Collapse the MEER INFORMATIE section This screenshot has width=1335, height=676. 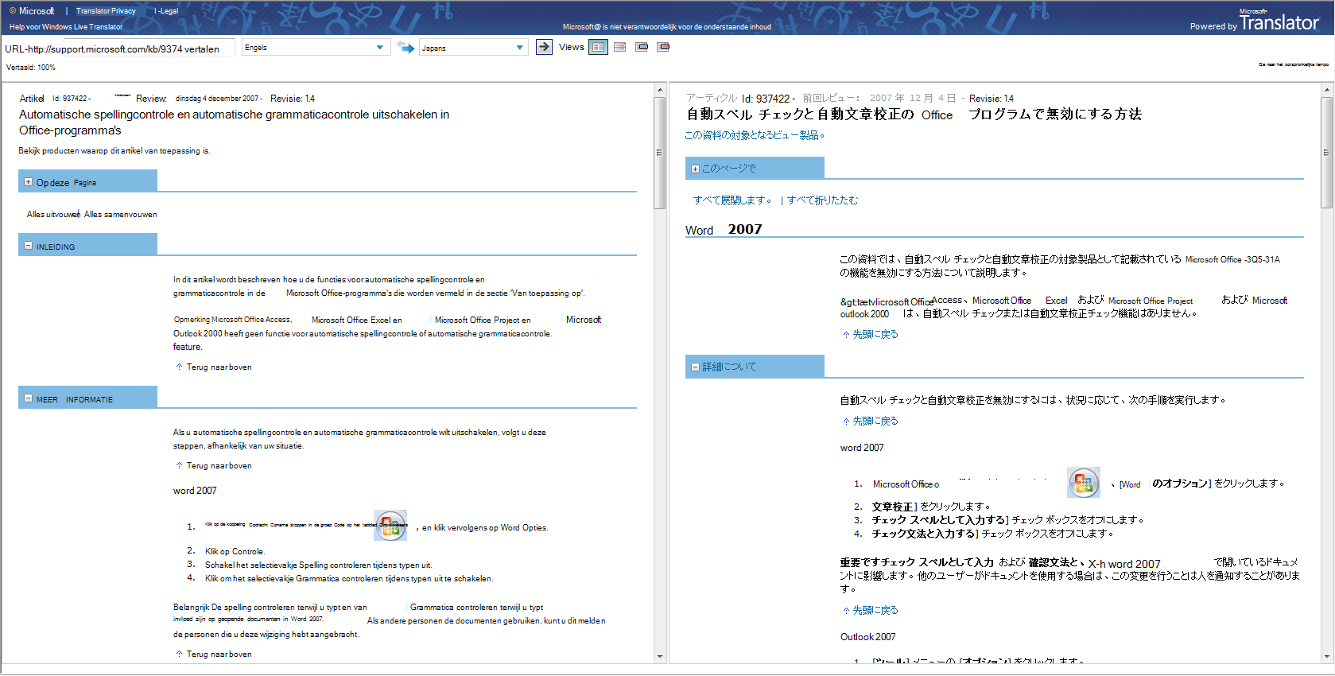pos(28,398)
